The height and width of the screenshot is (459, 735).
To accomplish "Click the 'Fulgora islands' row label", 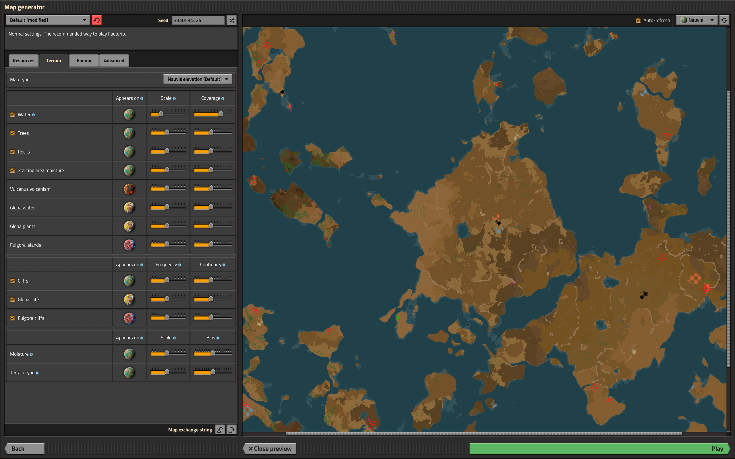I will pyautogui.click(x=26, y=245).
